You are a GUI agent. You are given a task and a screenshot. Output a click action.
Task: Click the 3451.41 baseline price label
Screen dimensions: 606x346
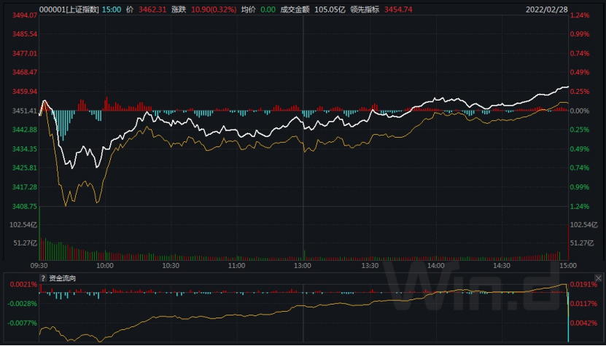pos(25,111)
